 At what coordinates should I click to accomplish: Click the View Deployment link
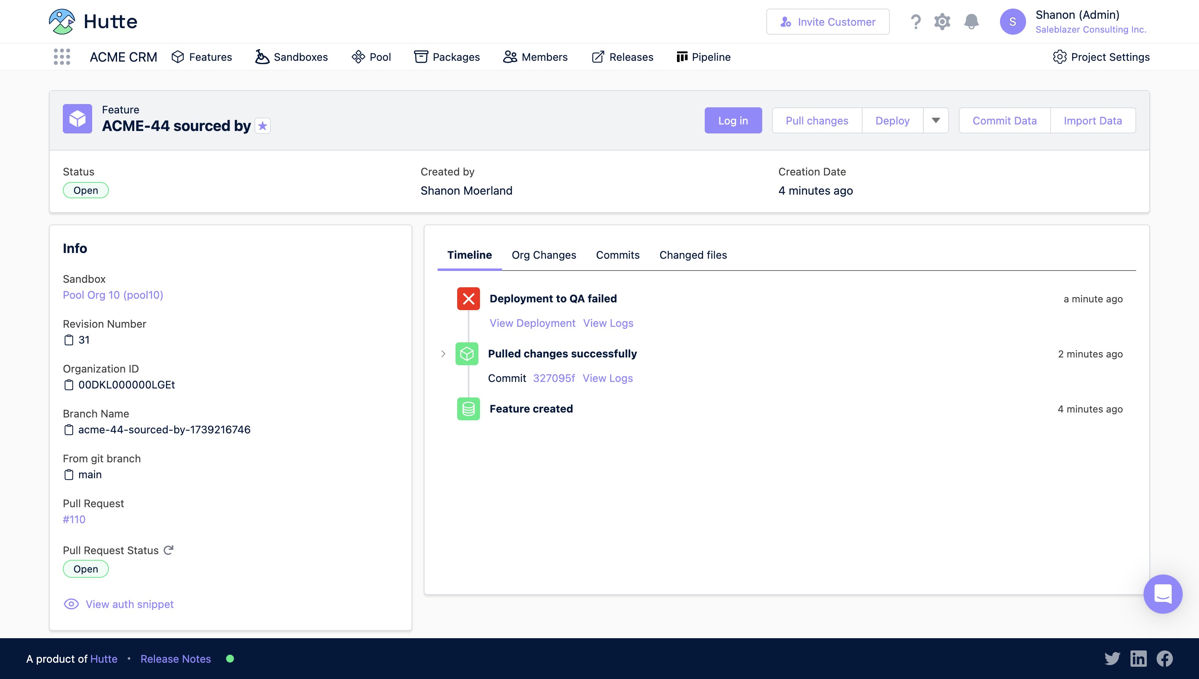(x=533, y=323)
